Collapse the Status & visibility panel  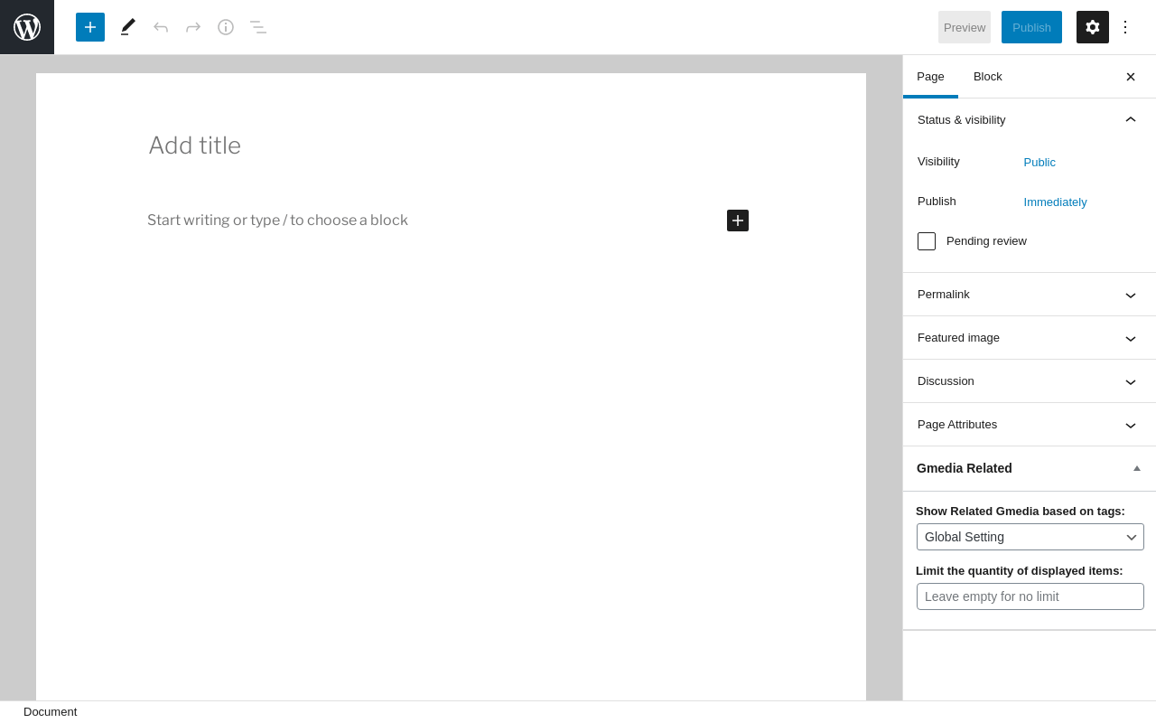pos(1030,119)
